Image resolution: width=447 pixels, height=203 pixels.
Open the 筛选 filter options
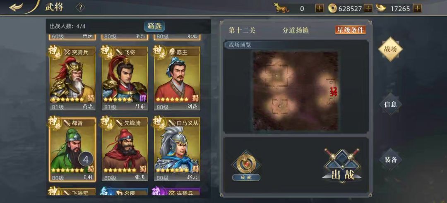pos(154,26)
